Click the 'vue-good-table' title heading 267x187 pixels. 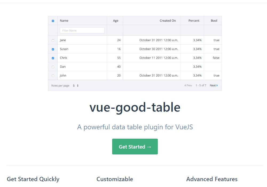click(135, 107)
